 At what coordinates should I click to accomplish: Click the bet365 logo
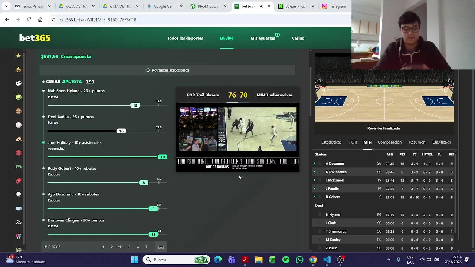(35, 38)
